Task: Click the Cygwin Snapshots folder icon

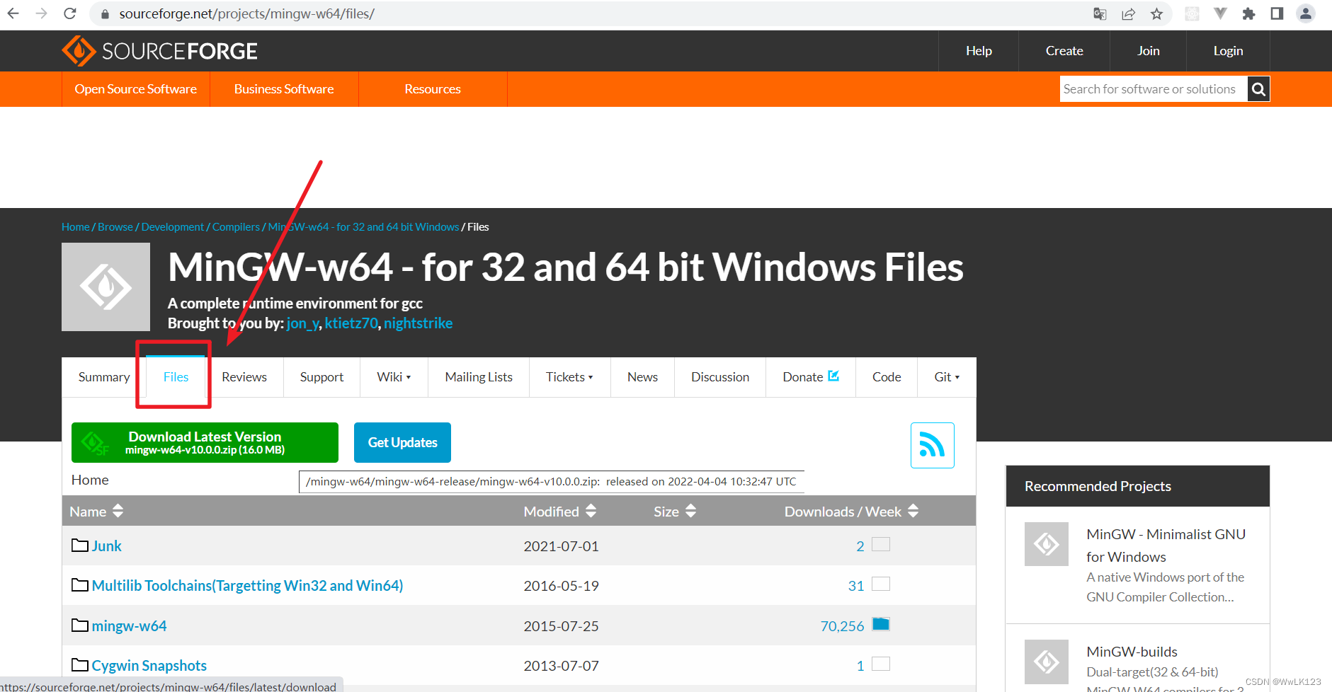Action: (x=80, y=665)
